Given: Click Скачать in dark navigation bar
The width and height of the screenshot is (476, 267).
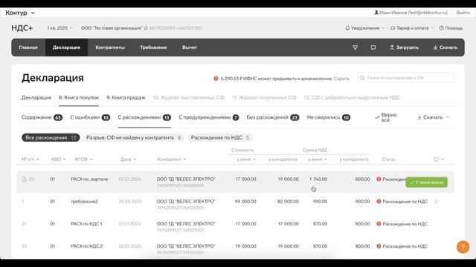Looking at the screenshot, I should (445, 47).
